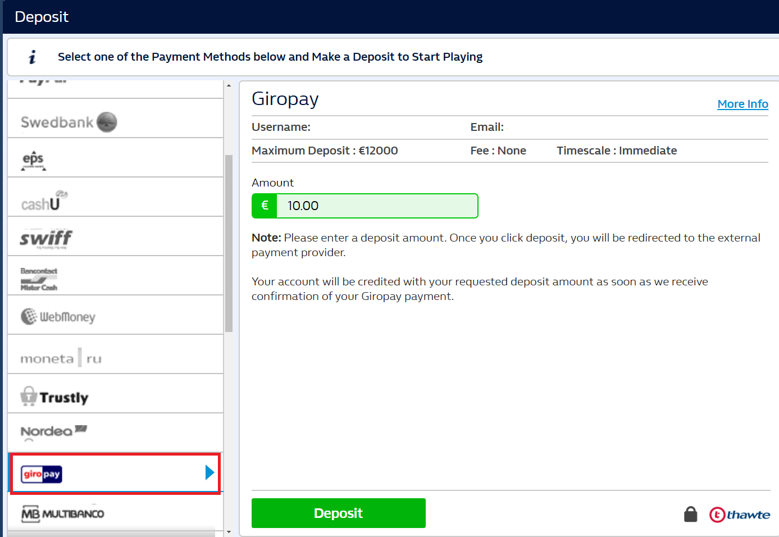Click the Giropay heading
The width and height of the screenshot is (779, 537).
pos(285,99)
